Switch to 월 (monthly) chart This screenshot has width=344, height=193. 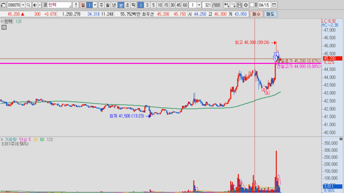(108, 5)
